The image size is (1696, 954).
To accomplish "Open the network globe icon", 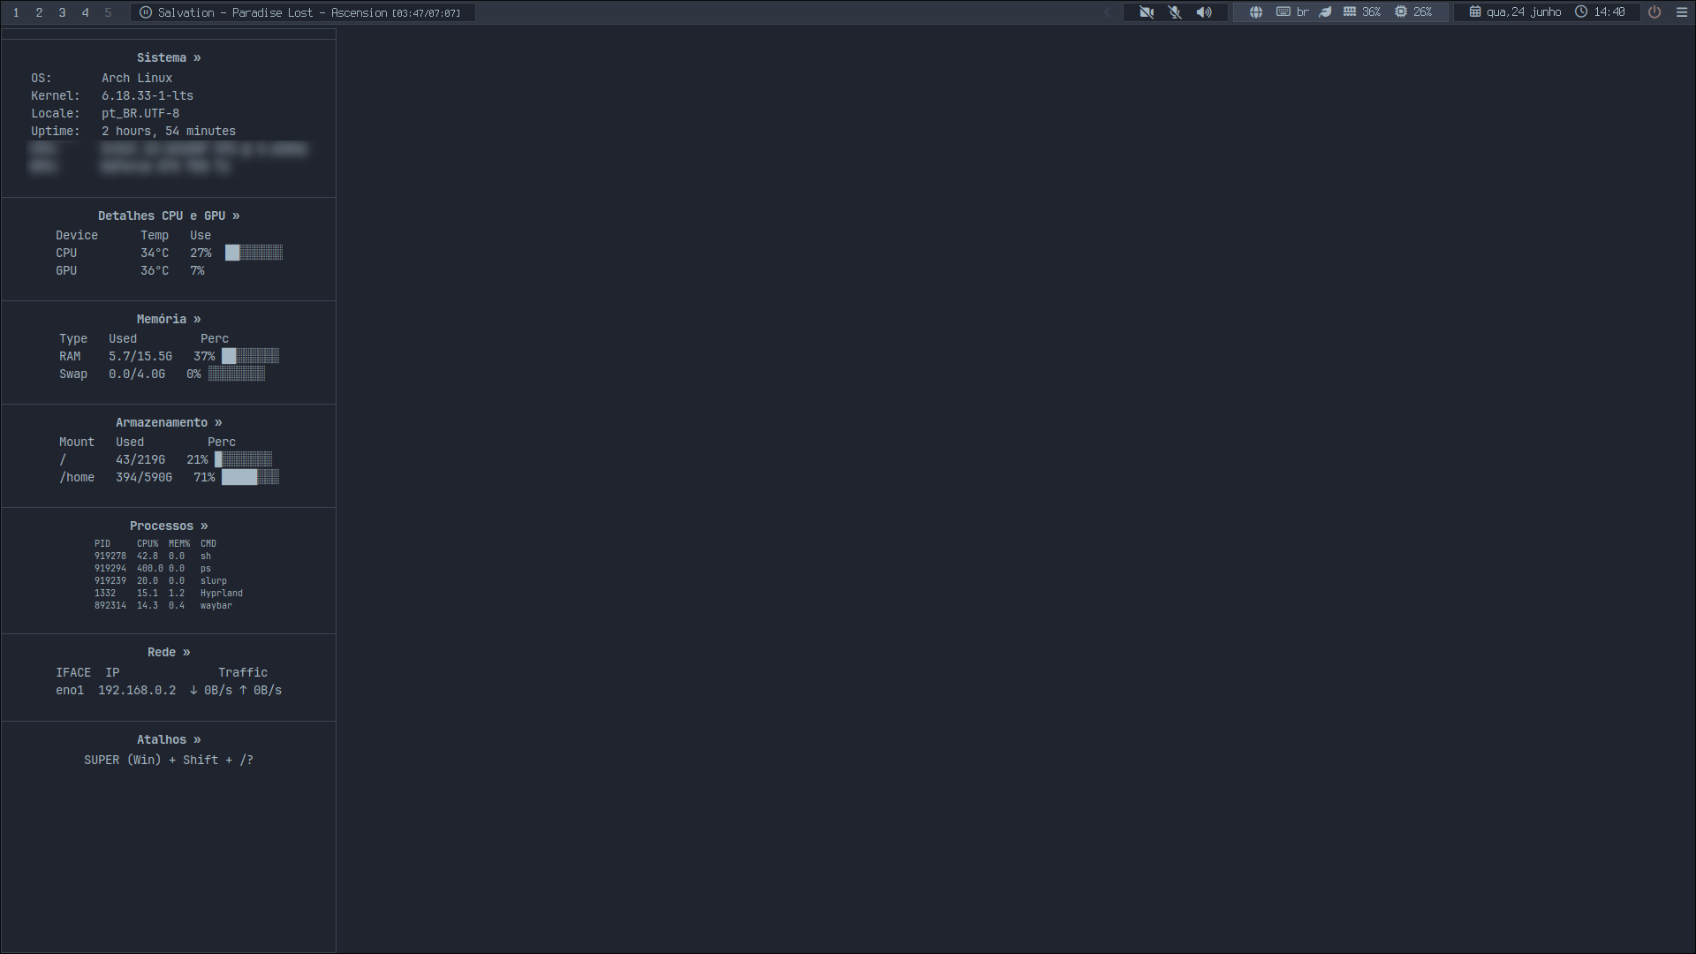I will [1256, 12].
